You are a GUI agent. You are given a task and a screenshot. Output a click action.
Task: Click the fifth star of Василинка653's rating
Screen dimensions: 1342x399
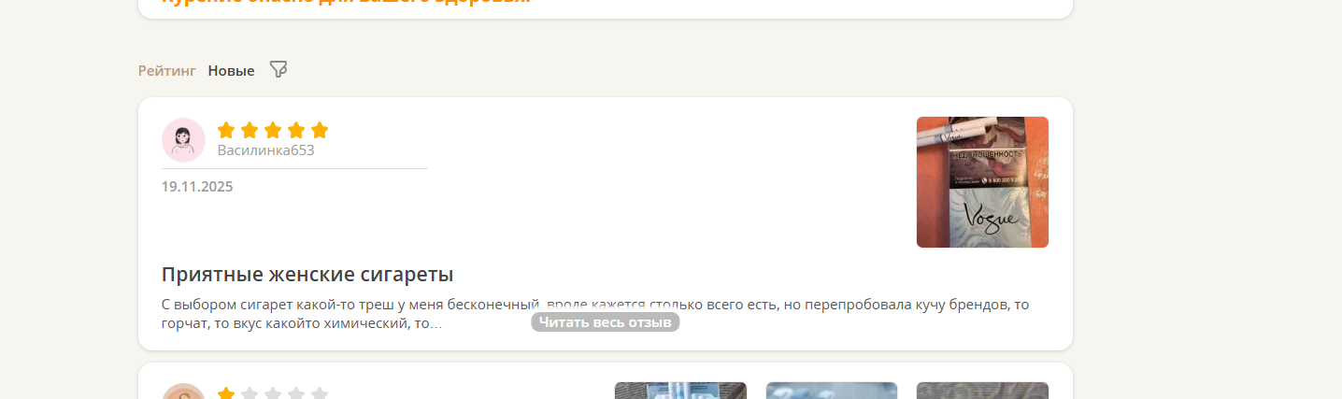pos(320,130)
